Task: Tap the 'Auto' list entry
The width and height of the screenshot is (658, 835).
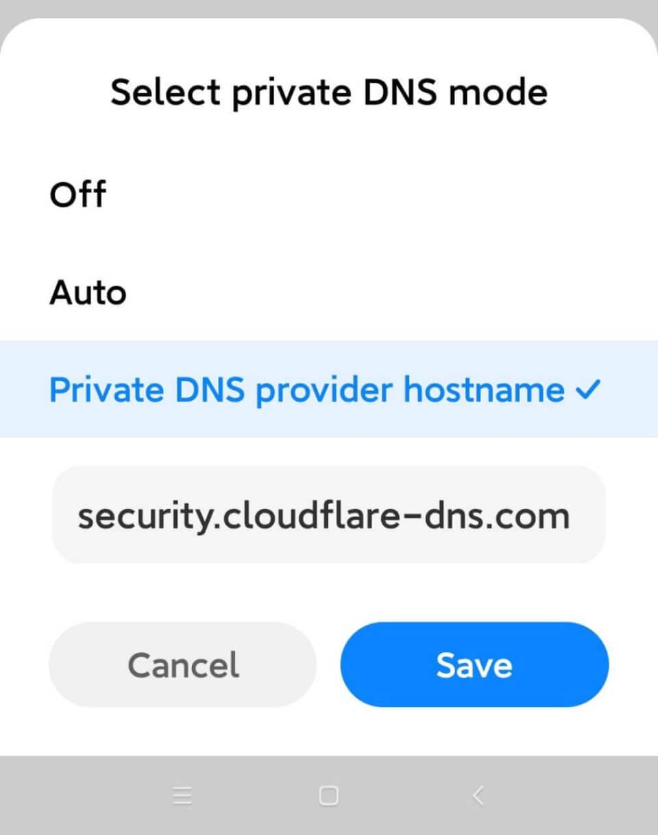Action: pyautogui.click(x=88, y=293)
